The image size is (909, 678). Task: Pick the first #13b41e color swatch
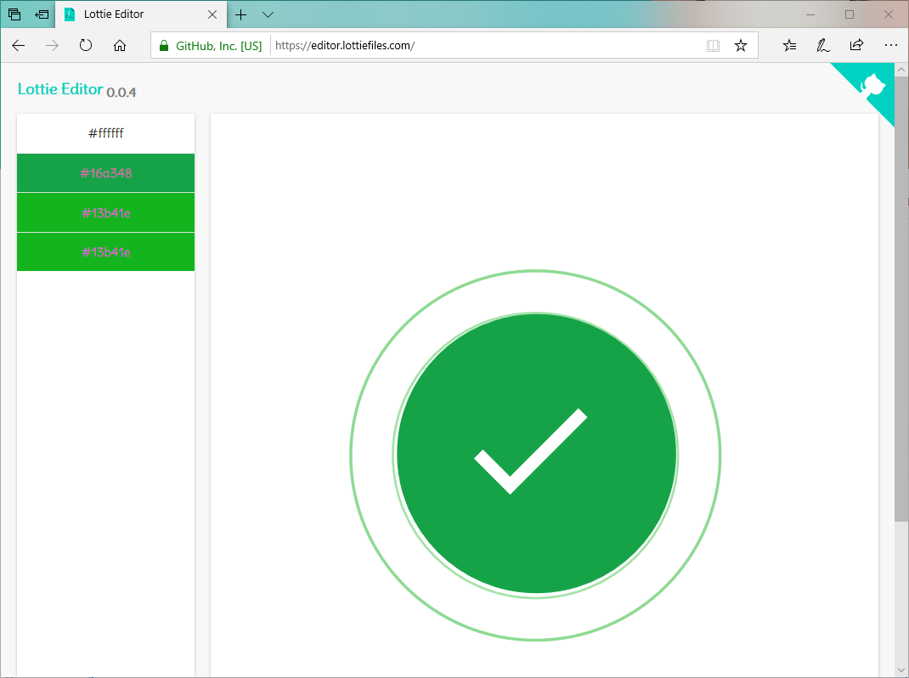(x=105, y=212)
